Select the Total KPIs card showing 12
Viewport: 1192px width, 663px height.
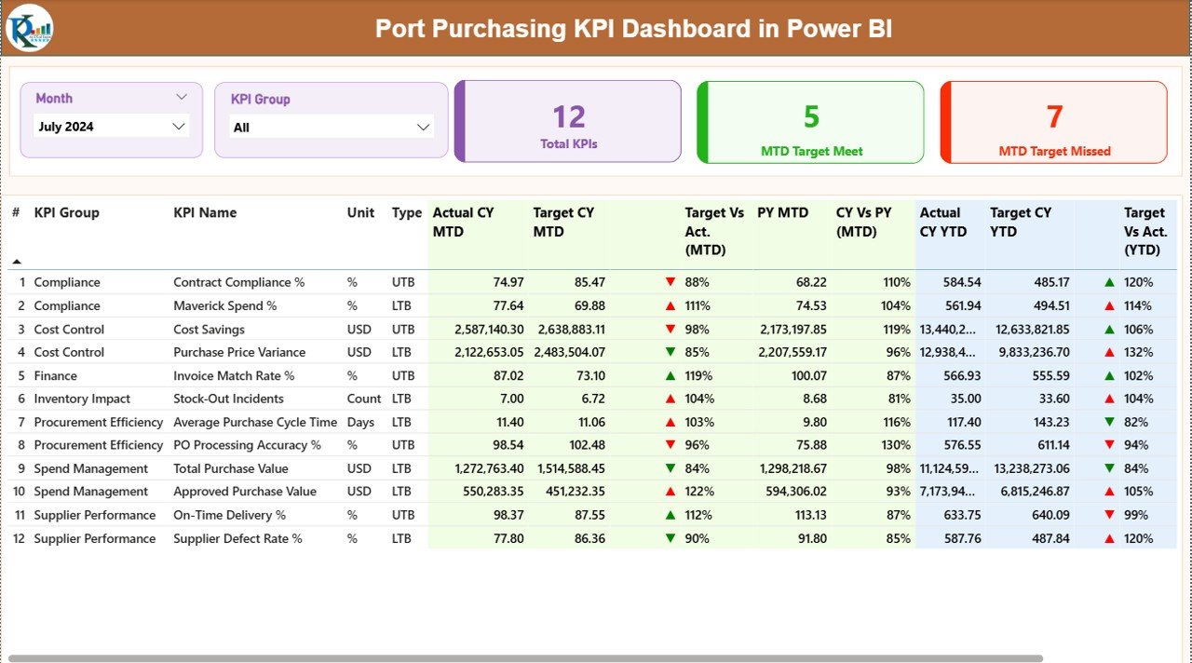click(568, 121)
